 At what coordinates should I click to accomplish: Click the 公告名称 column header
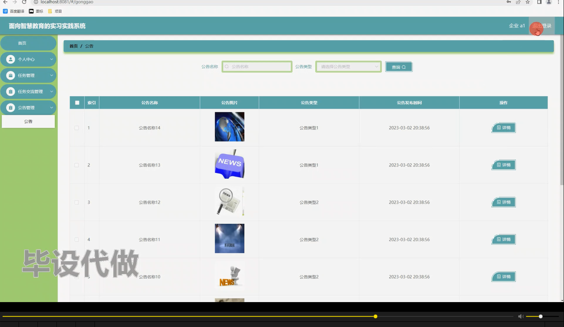pos(150,103)
